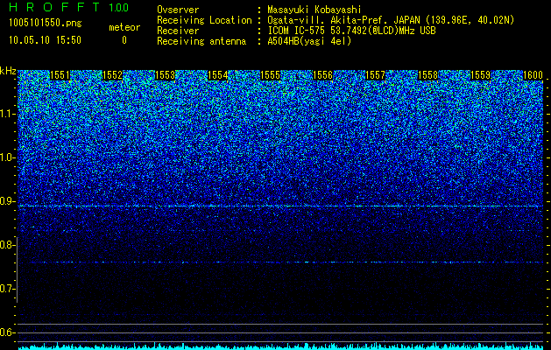Click the HROFFT title text

coord(54,7)
